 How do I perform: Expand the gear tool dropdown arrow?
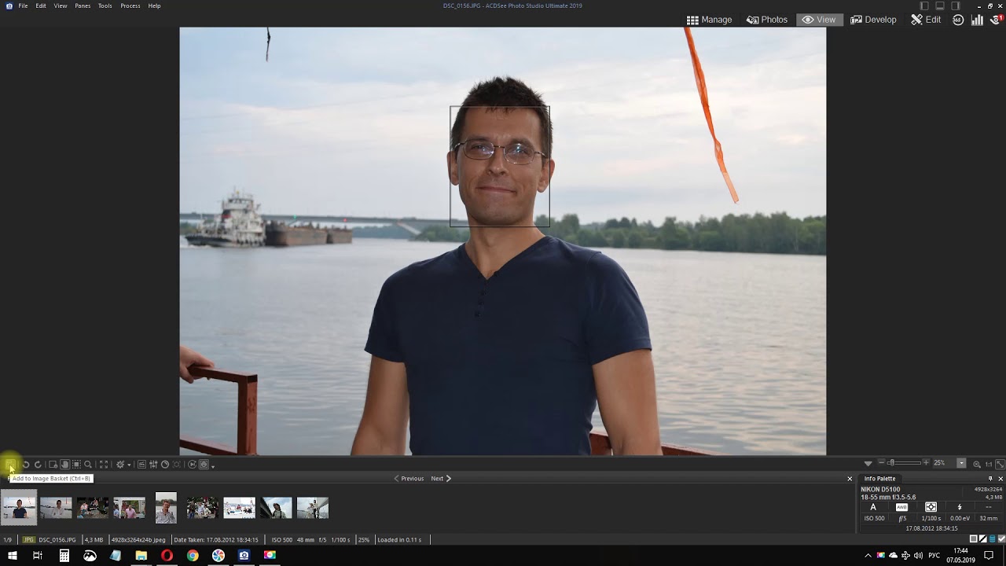pos(129,465)
